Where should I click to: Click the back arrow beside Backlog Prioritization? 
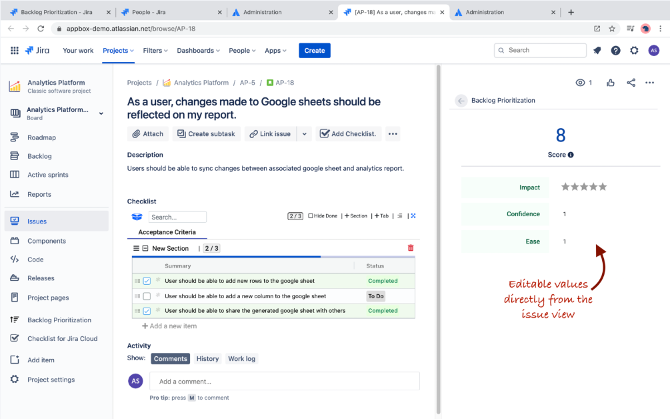(x=461, y=101)
